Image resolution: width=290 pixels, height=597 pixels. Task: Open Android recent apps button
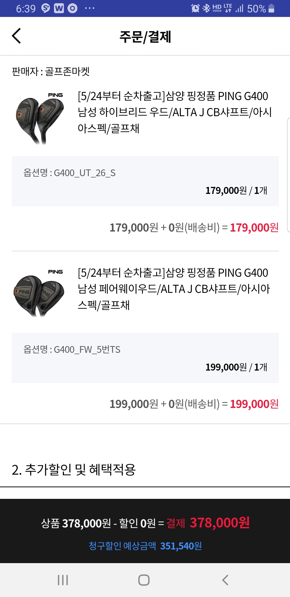pyautogui.click(x=63, y=580)
